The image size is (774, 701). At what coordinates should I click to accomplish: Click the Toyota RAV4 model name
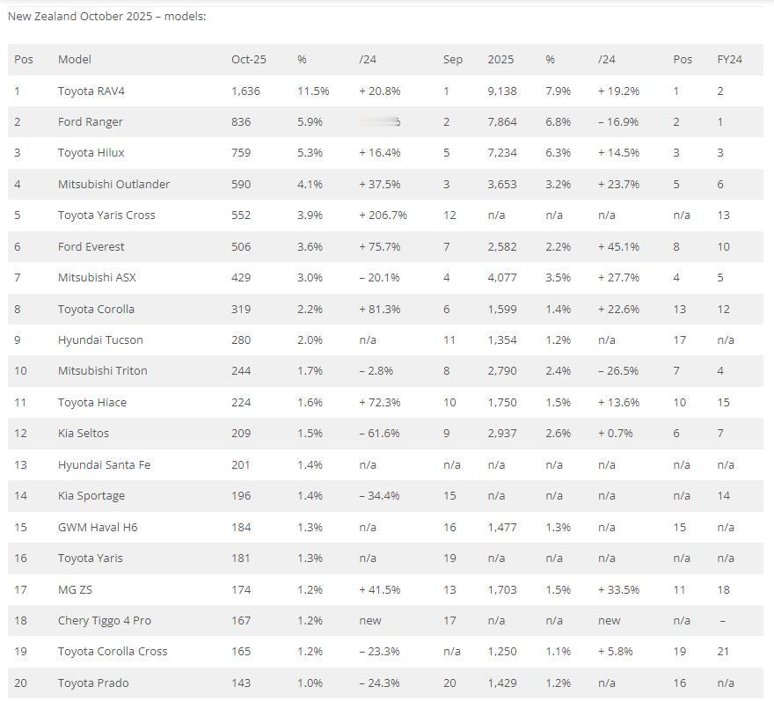click(91, 91)
